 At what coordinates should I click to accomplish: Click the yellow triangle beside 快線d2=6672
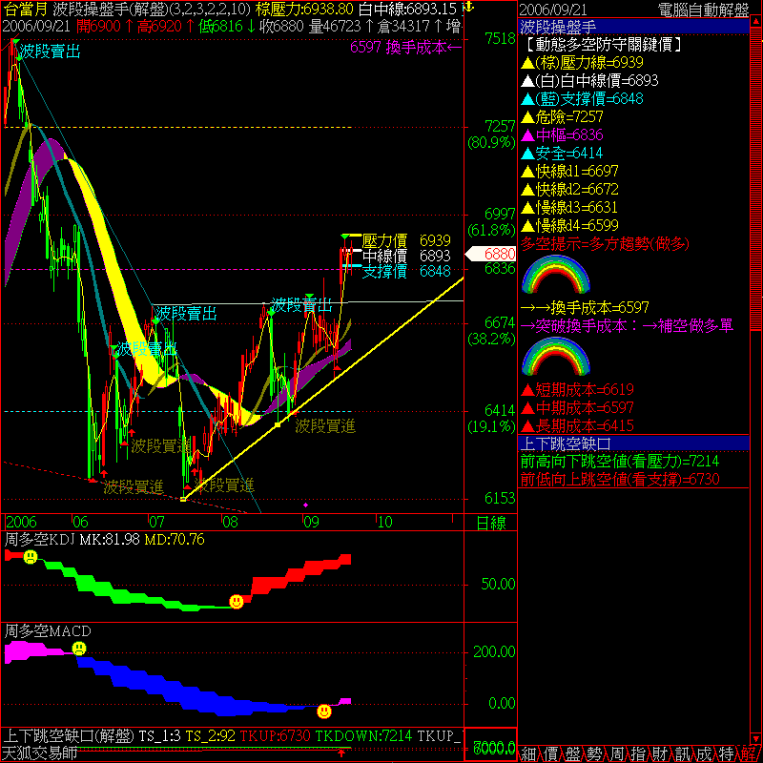click(x=527, y=190)
